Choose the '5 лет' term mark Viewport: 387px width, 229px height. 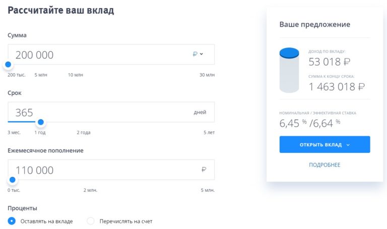pos(209,133)
